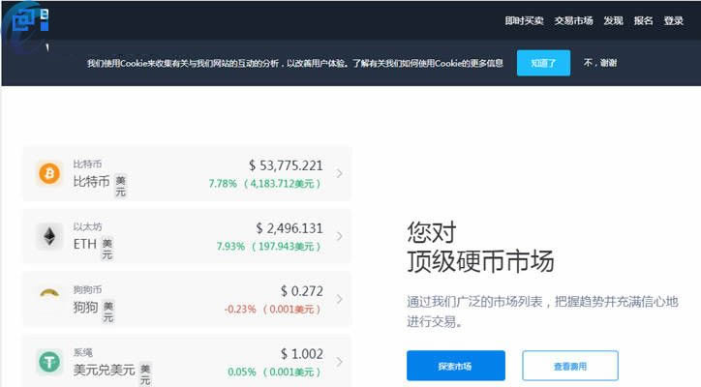Screen dimensions: 701x387
Task: Click the orange Bitcoin coin icon
Action: (48, 173)
